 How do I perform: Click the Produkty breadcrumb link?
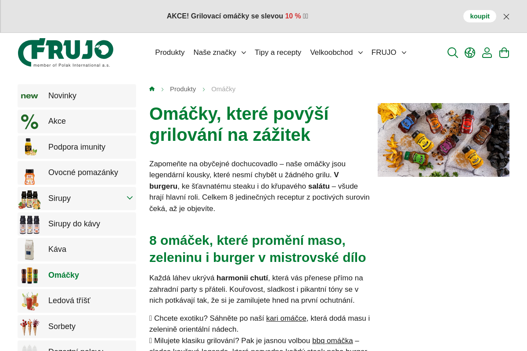click(183, 89)
